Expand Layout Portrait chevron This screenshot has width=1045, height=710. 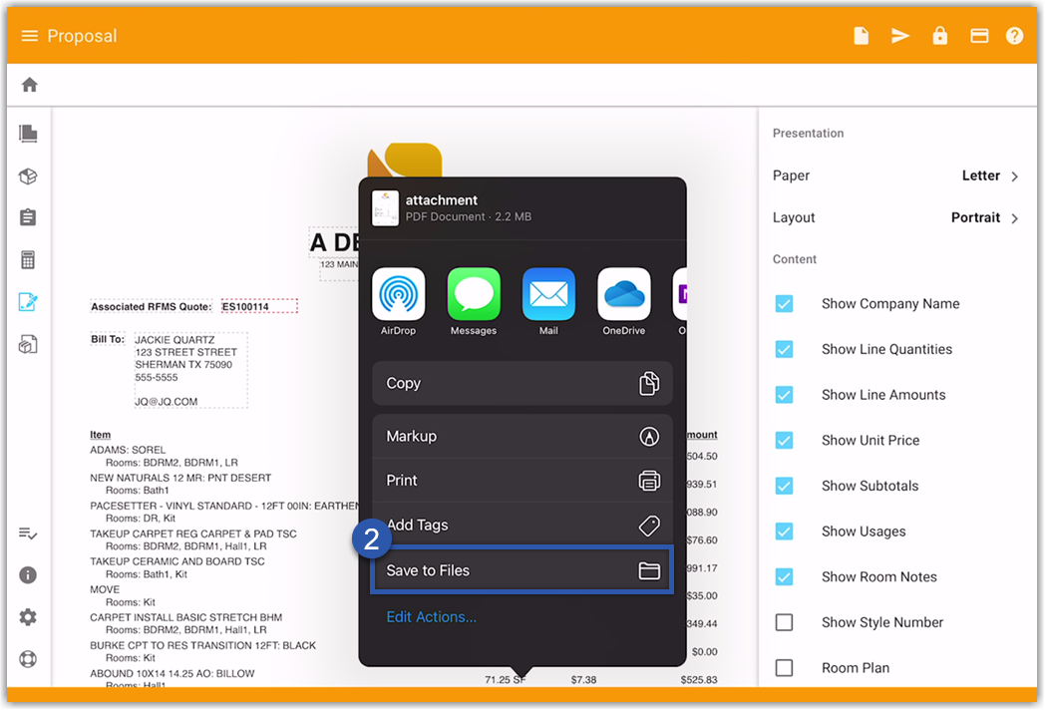point(1014,218)
